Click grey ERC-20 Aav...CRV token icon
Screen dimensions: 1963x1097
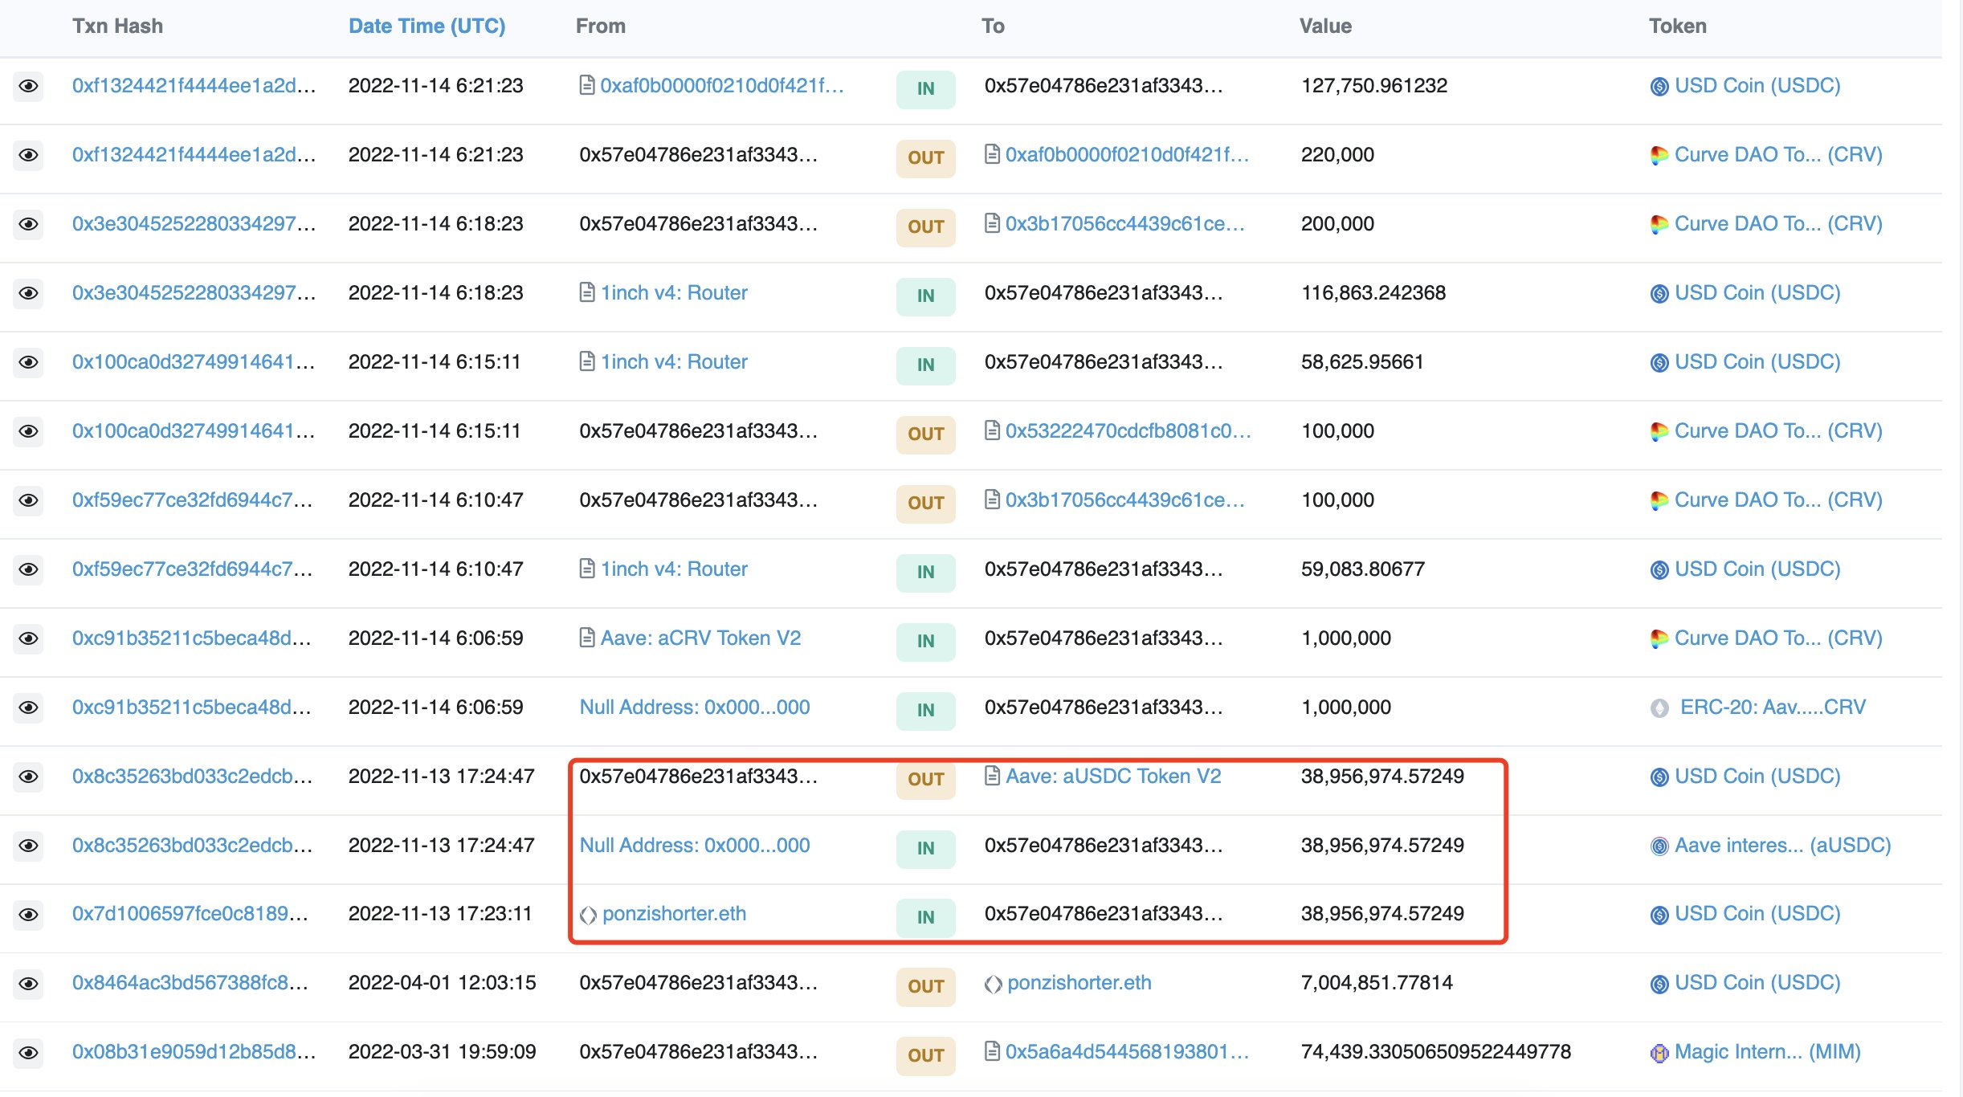pos(1659,708)
